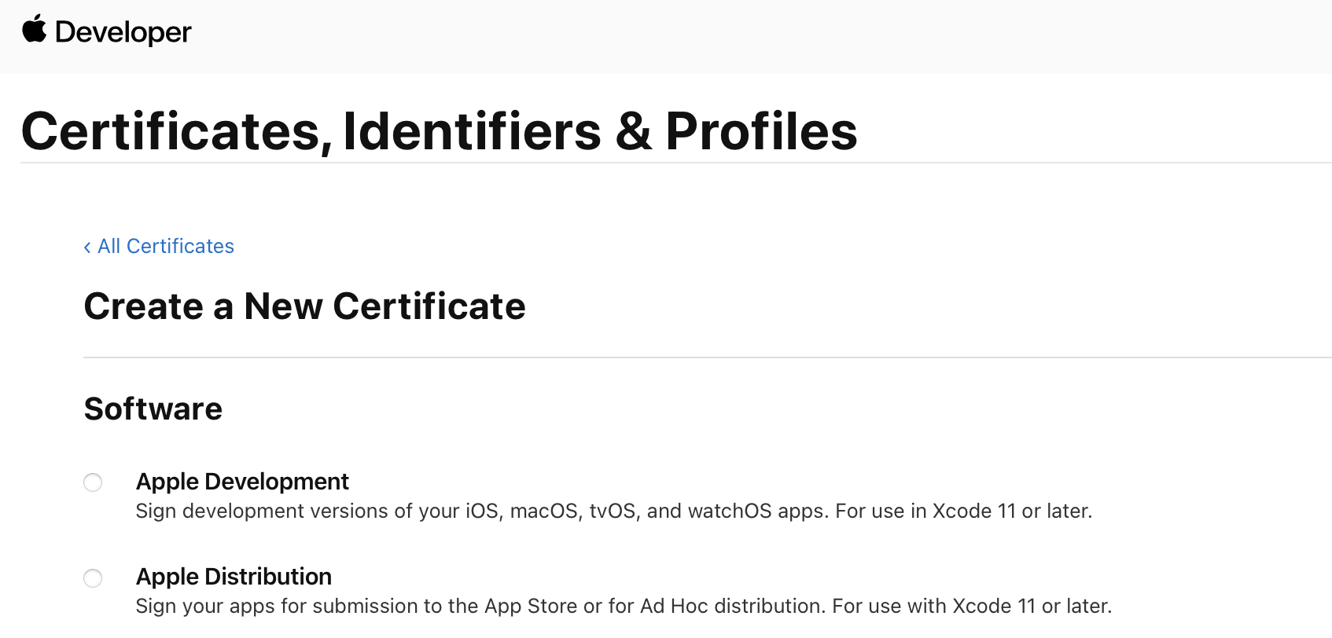Open the Developer home link

point(123,32)
